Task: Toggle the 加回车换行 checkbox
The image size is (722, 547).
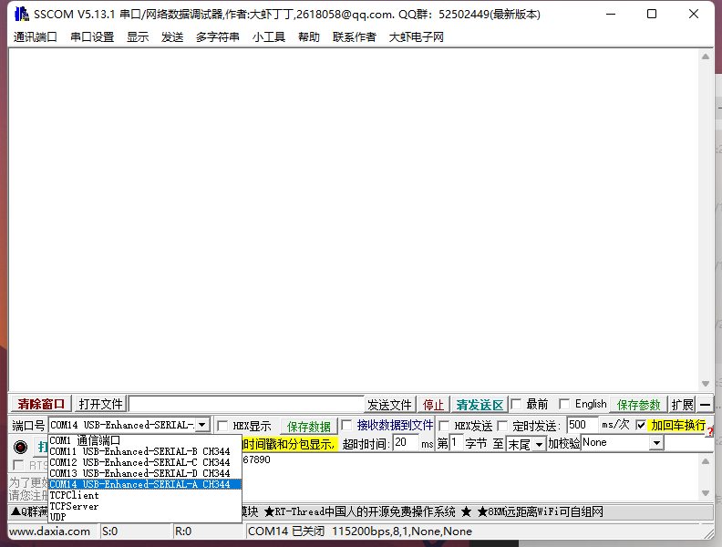Action: [641, 426]
